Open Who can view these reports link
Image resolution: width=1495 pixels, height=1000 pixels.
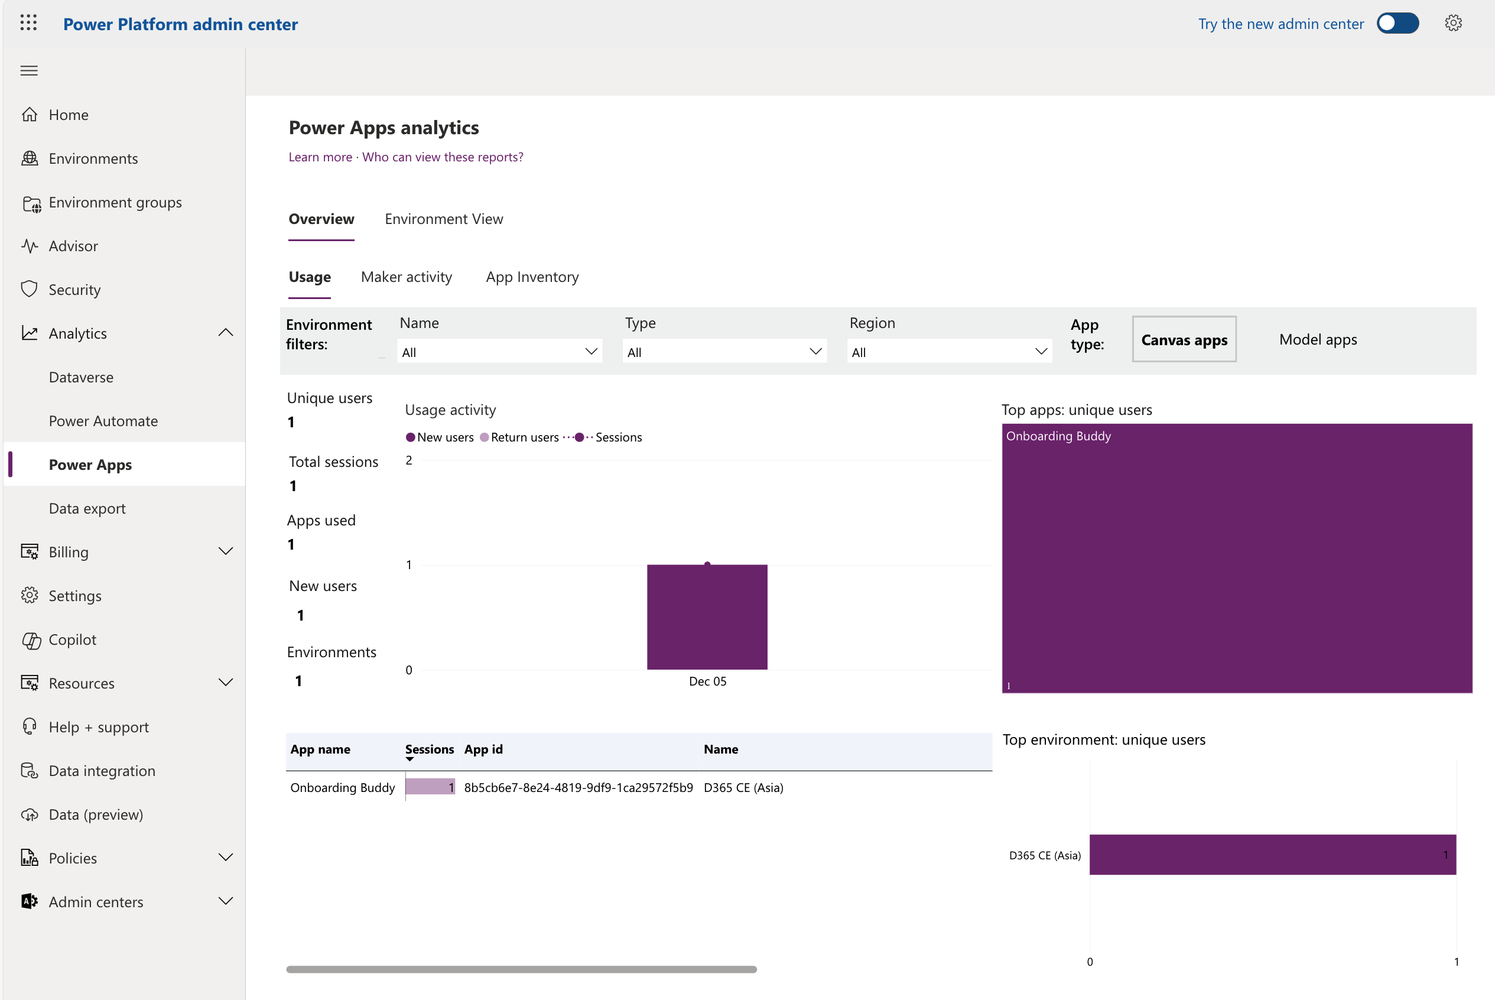[x=443, y=157]
